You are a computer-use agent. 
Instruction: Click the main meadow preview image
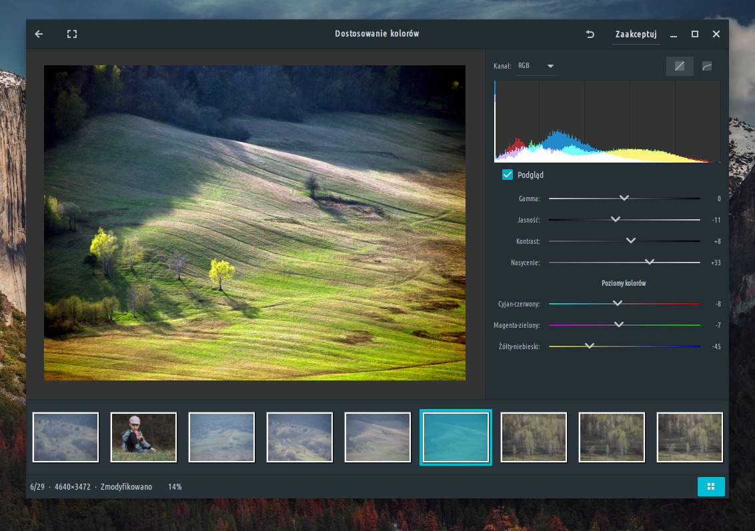255,223
